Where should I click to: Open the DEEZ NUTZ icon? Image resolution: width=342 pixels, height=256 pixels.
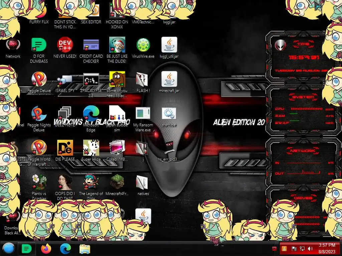coord(65,113)
